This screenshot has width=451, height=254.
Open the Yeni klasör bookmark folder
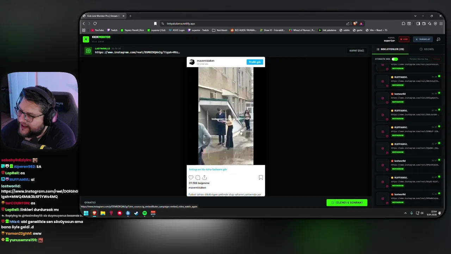(220, 30)
